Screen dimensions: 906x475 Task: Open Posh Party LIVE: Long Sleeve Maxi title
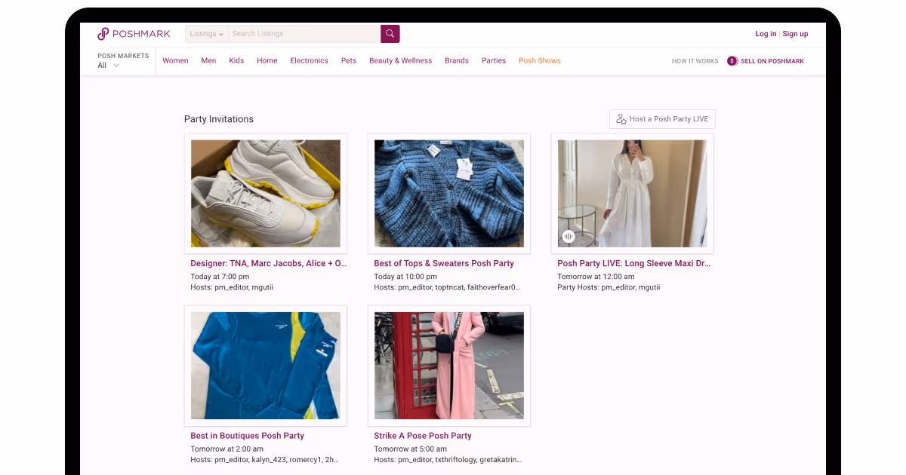coord(634,264)
